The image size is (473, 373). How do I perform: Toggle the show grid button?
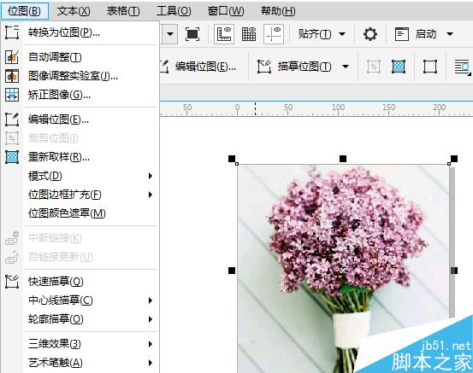[x=249, y=34]
